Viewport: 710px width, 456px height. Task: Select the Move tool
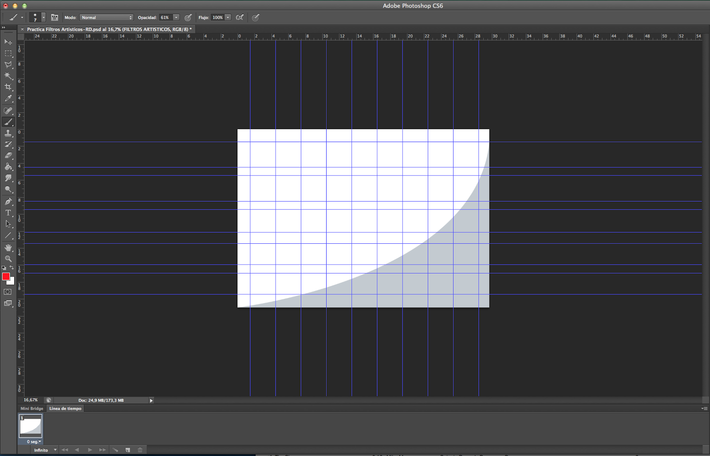pos(8,42)
